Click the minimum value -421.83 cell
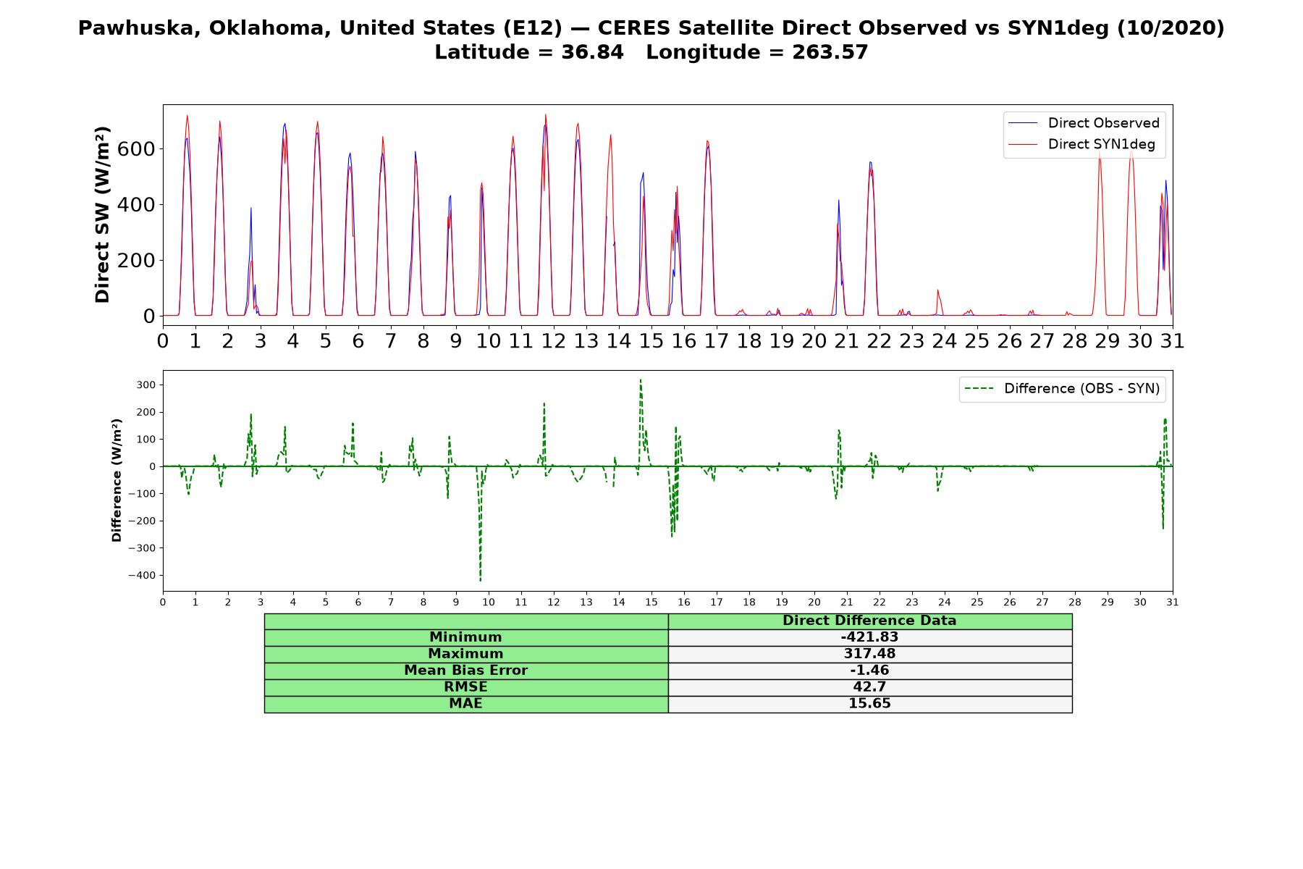Viewport: 1303px width, 869px height. coord(869,637)
